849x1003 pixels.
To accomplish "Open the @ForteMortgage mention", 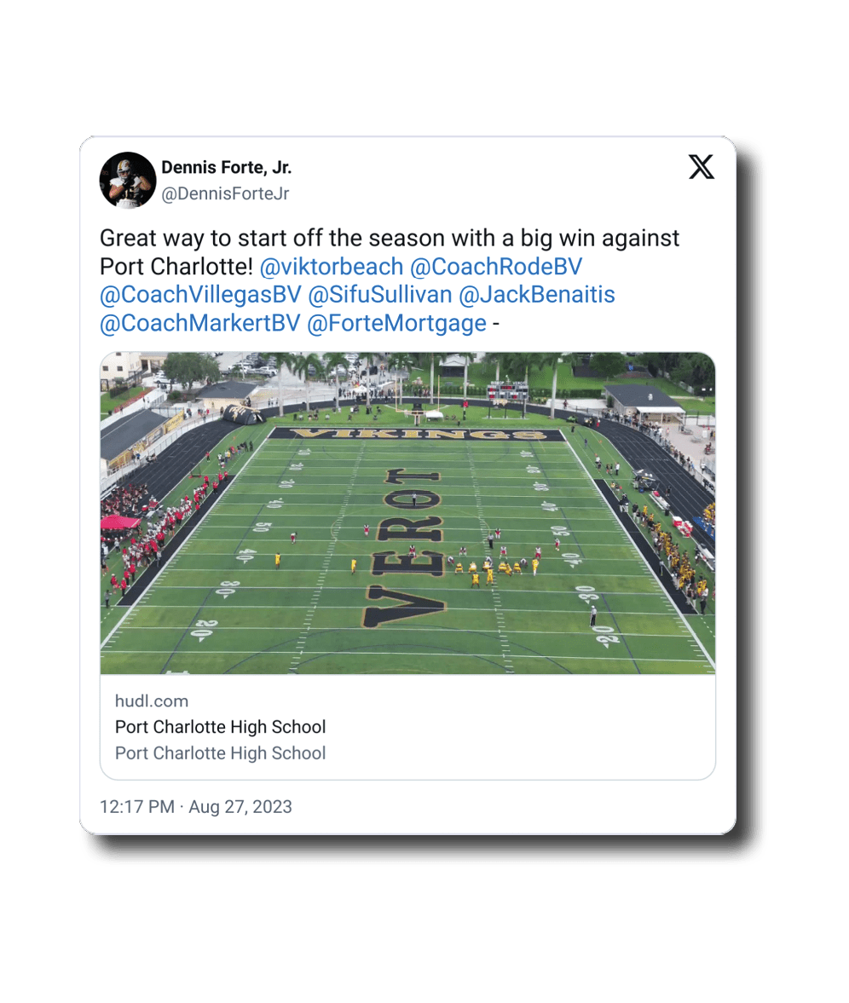I will pos(396,324).
